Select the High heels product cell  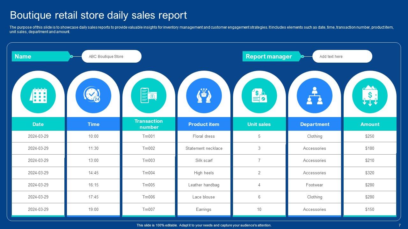coord(204,173)
